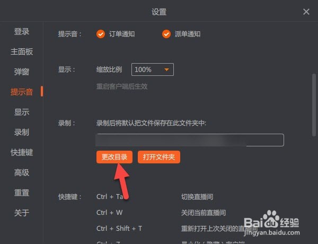Close the settings dialog with the X icon
Screen dimensions: 318x244
click(306, 12)
